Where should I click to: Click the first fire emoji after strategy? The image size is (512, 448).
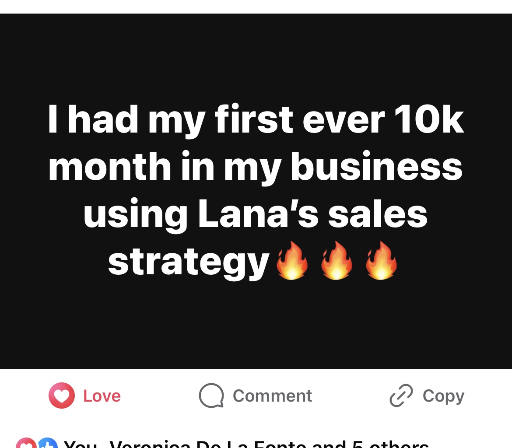(x=292, y=261)
